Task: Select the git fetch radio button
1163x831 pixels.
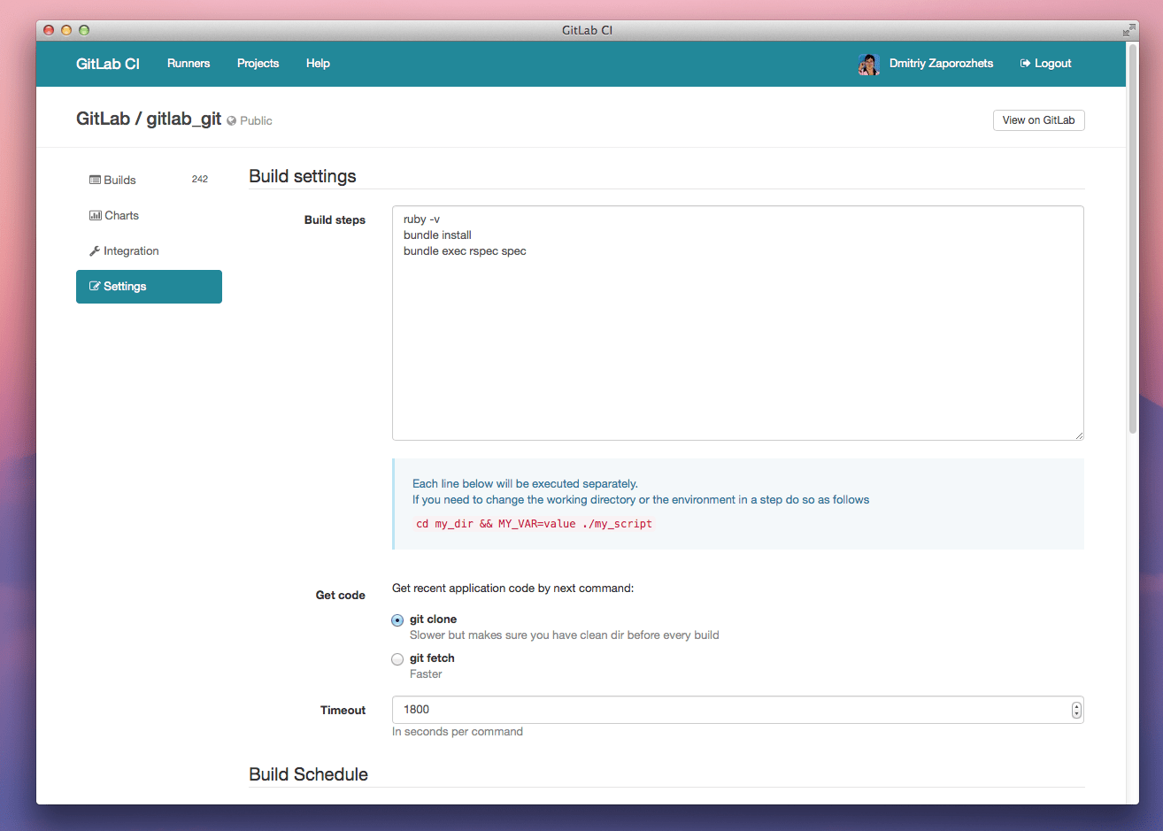Action: click(397, 659)
